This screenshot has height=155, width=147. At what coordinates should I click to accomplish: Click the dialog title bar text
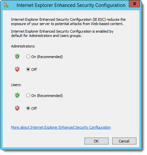[x=71, y=5]
